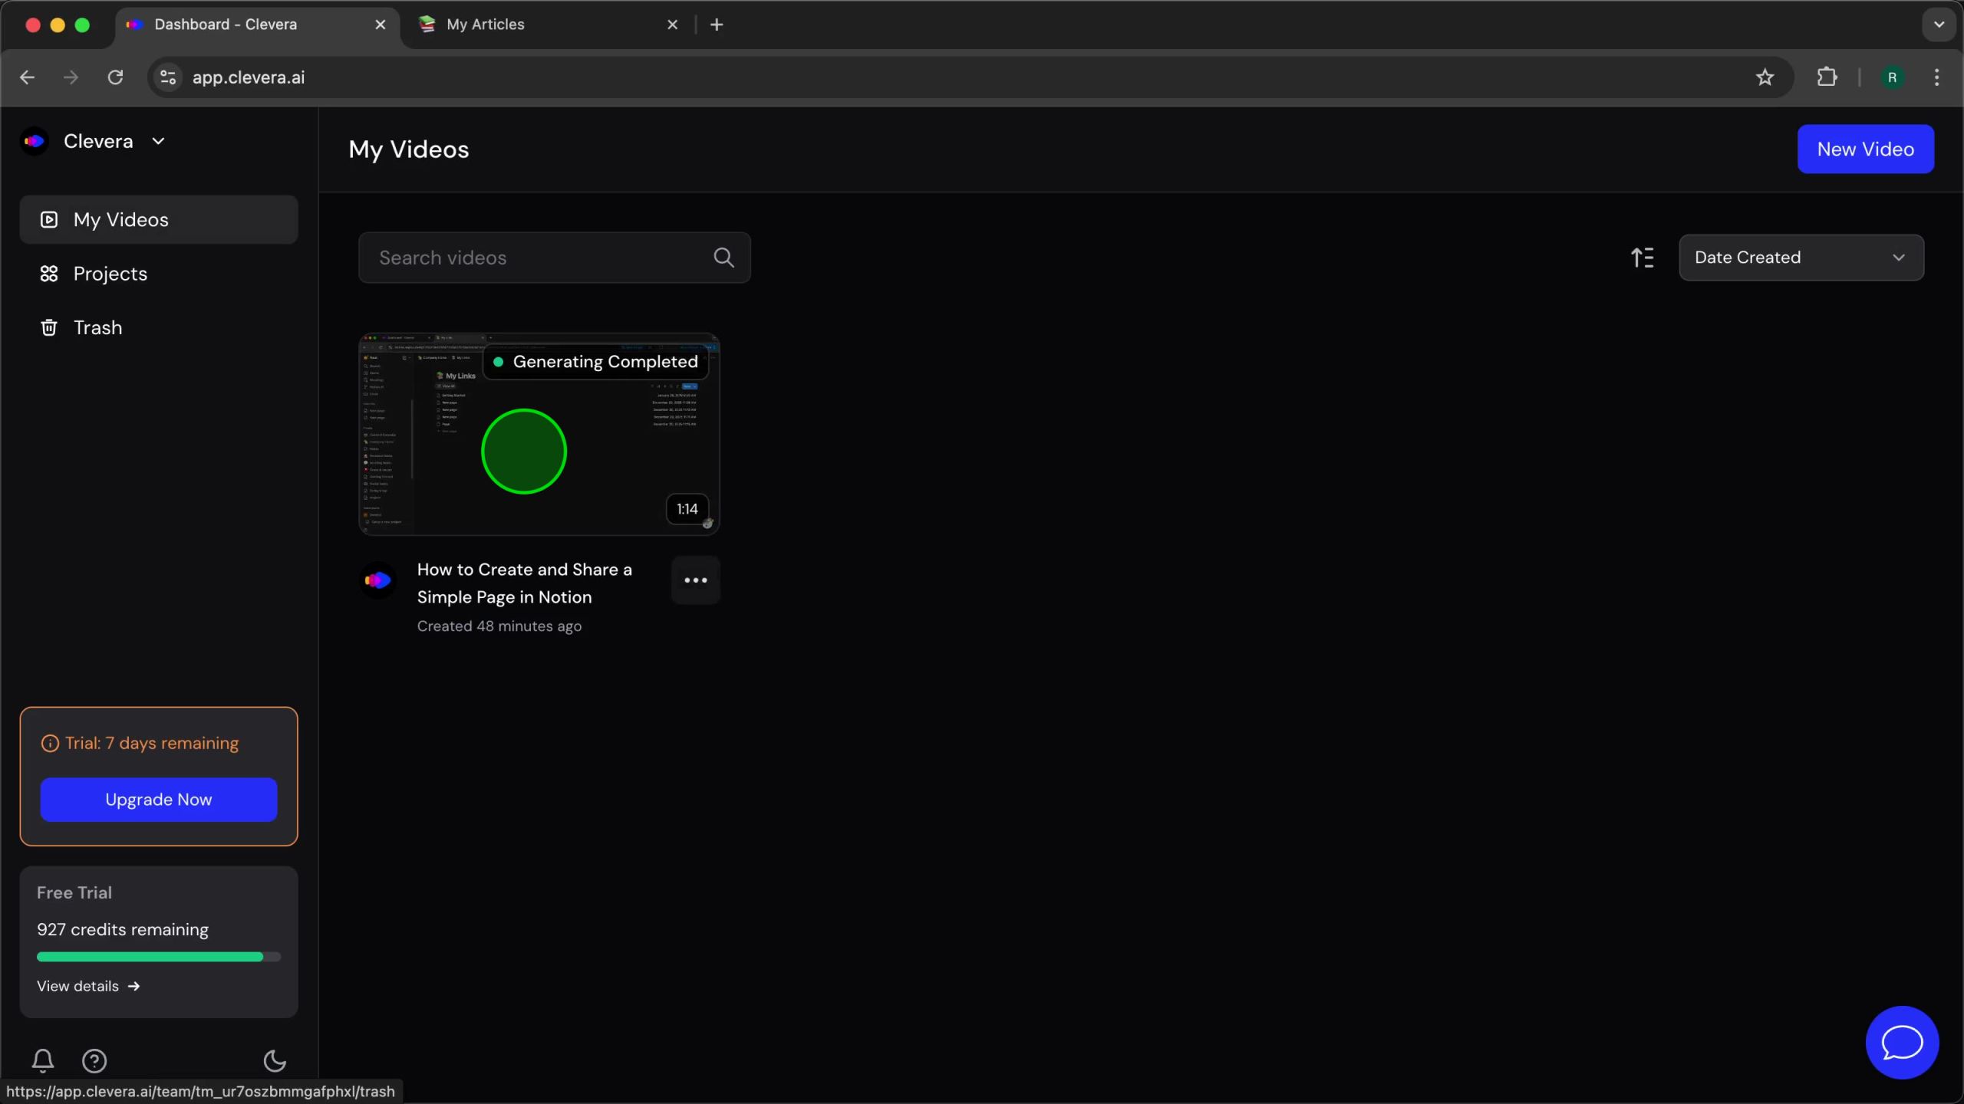Open the video's three-dot options menu

pyautogui.click(x=695, y=580)
